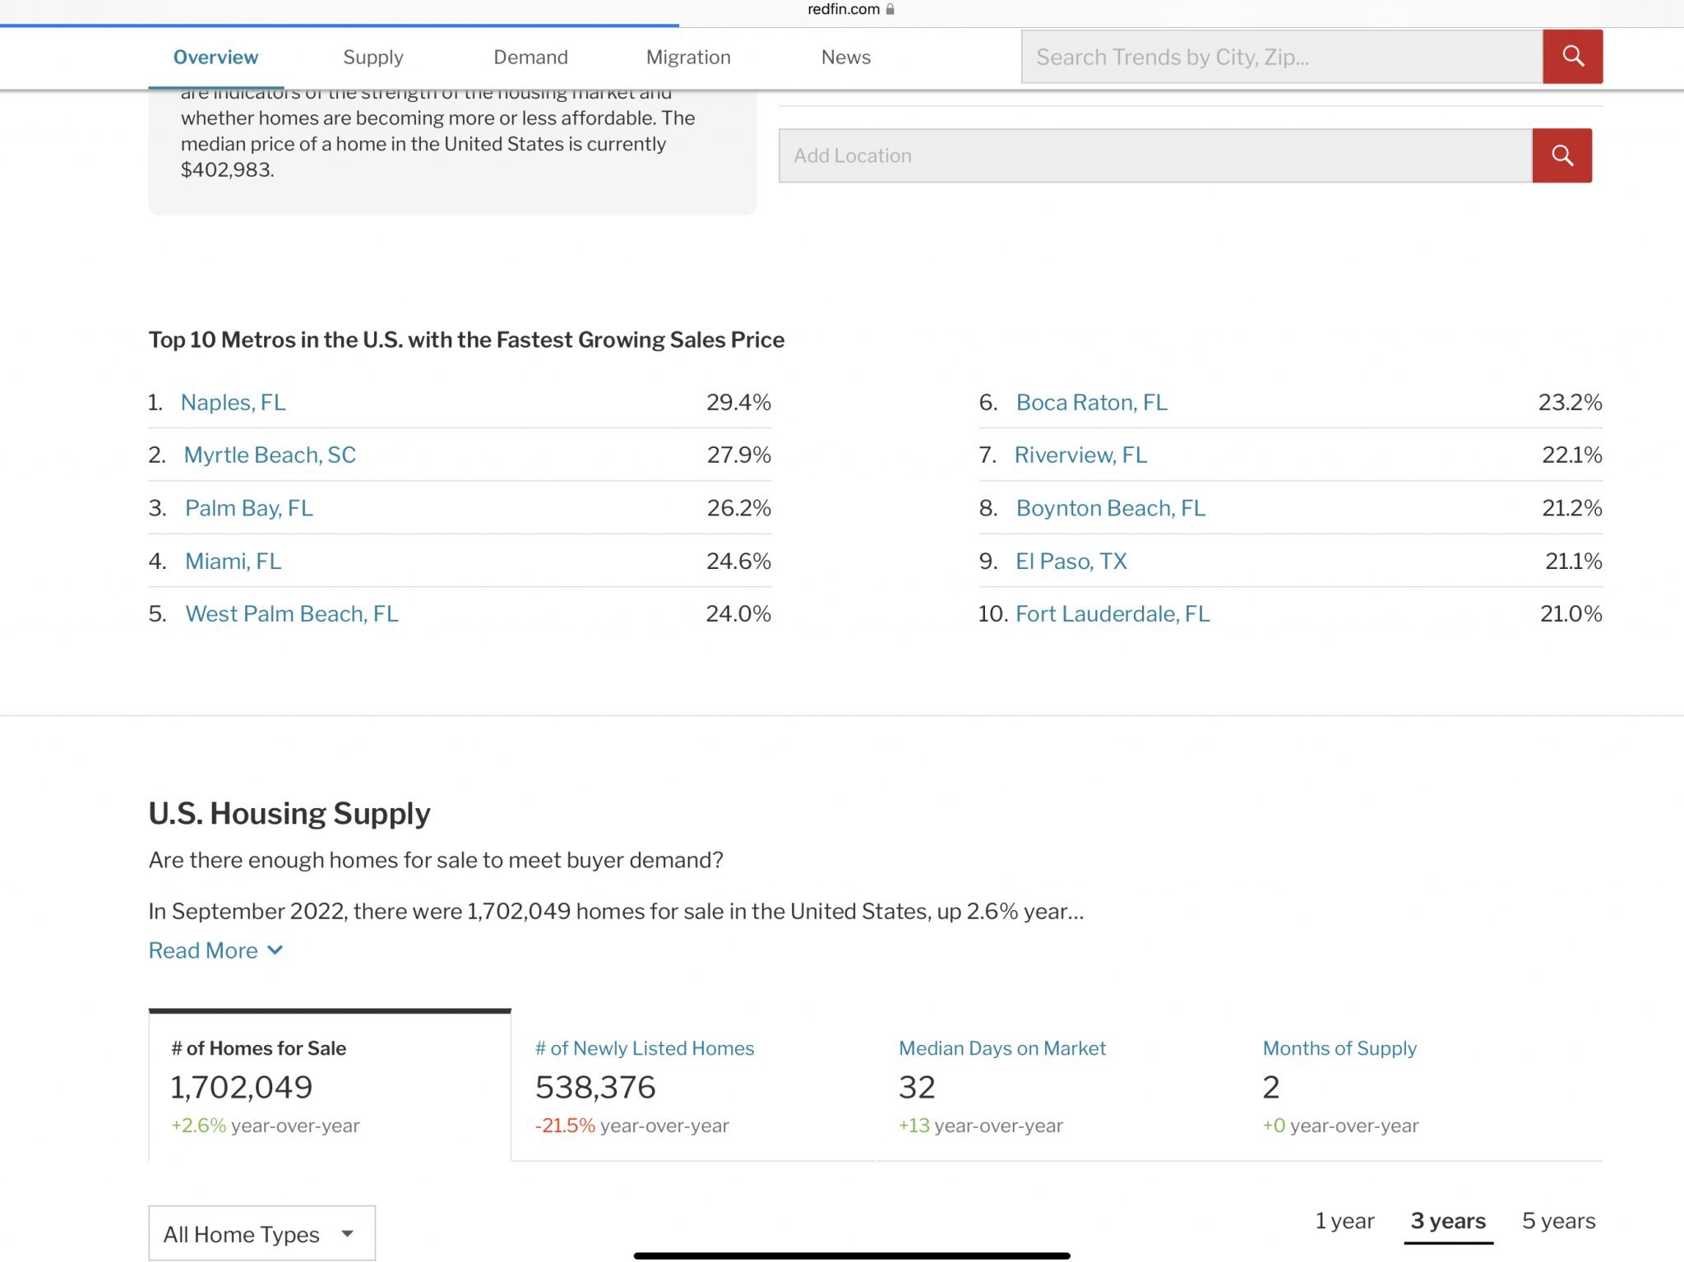1684x1262 pixels.
Task: Switch to the Demand tab
Action: coord(530,57)
